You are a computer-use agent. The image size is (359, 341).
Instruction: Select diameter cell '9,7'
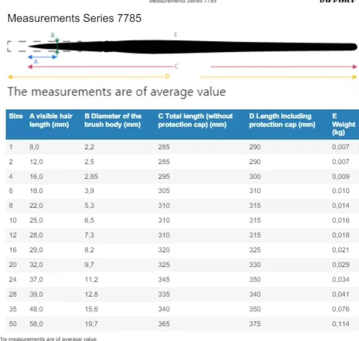[x=89, y=265]
